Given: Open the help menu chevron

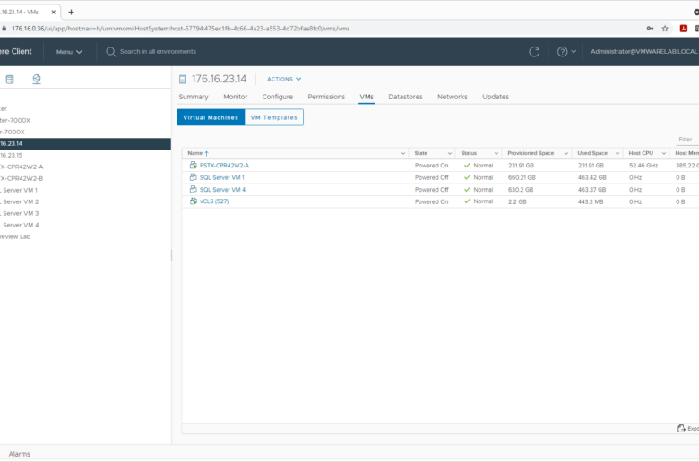Looking at the screenshot, I should click(574, 52).
